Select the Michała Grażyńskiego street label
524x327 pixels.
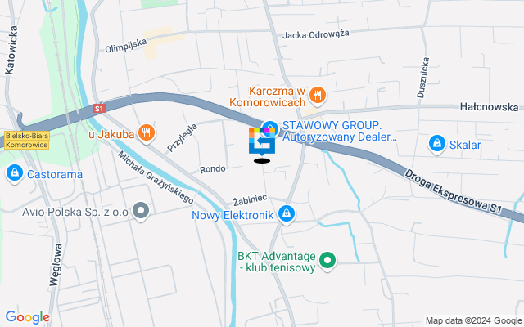pyautogui.click(x=156, y=177)
